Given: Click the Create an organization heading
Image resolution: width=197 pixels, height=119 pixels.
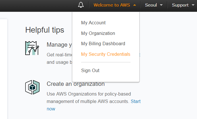Looking at the screenshot, I should coord(76,84).
